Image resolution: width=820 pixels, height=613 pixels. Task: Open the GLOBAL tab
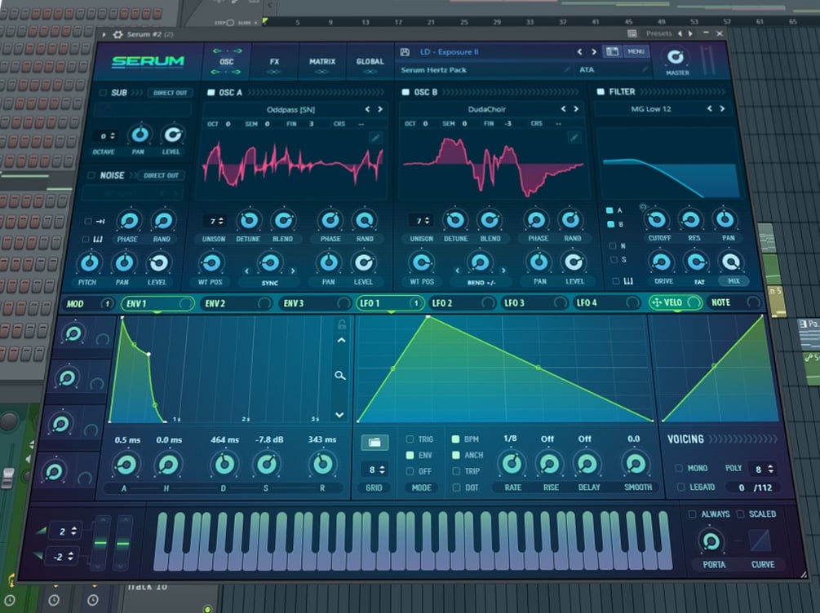(370, 62)
